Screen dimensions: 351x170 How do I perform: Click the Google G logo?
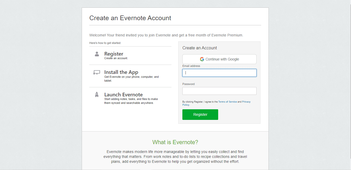tap(202, 59)
